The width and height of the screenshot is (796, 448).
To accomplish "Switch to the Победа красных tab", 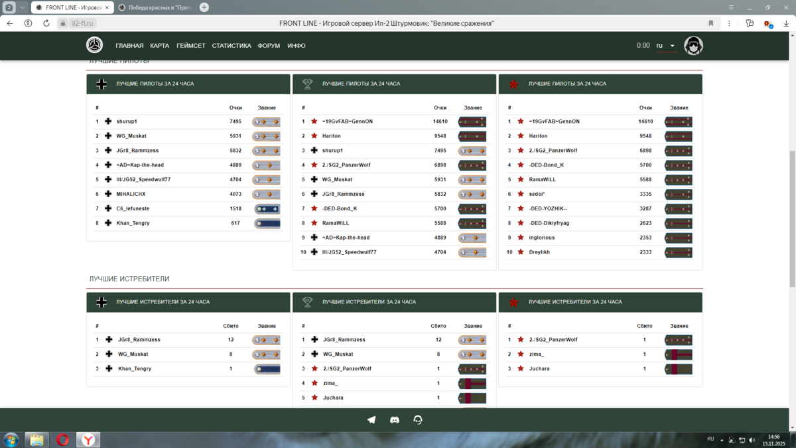I will click(x=156, y=7).
